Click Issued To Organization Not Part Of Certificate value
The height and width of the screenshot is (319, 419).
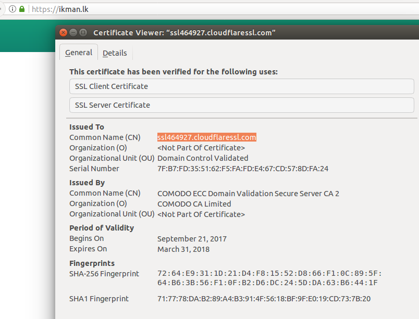(x=201, y=148)
